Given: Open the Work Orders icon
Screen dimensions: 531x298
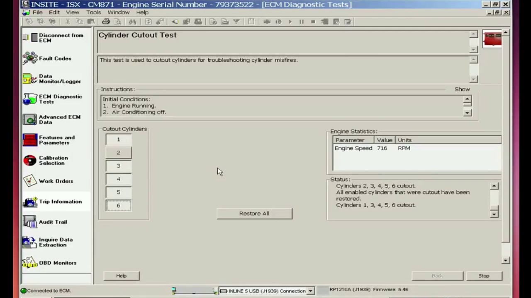Looking at the screenshot, I should pos(30,181).
